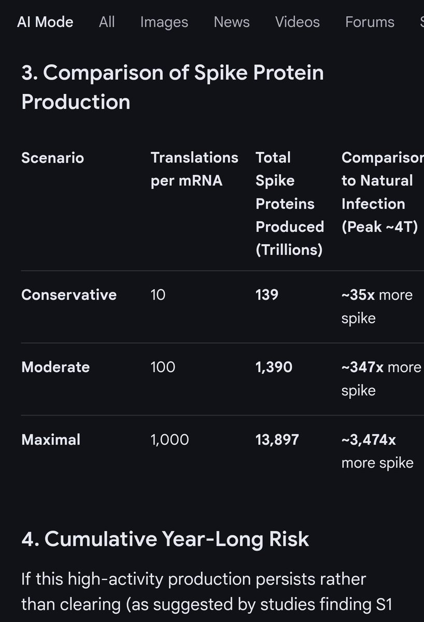
Task: Click the Scenario column header
Action: coord(52,158)
